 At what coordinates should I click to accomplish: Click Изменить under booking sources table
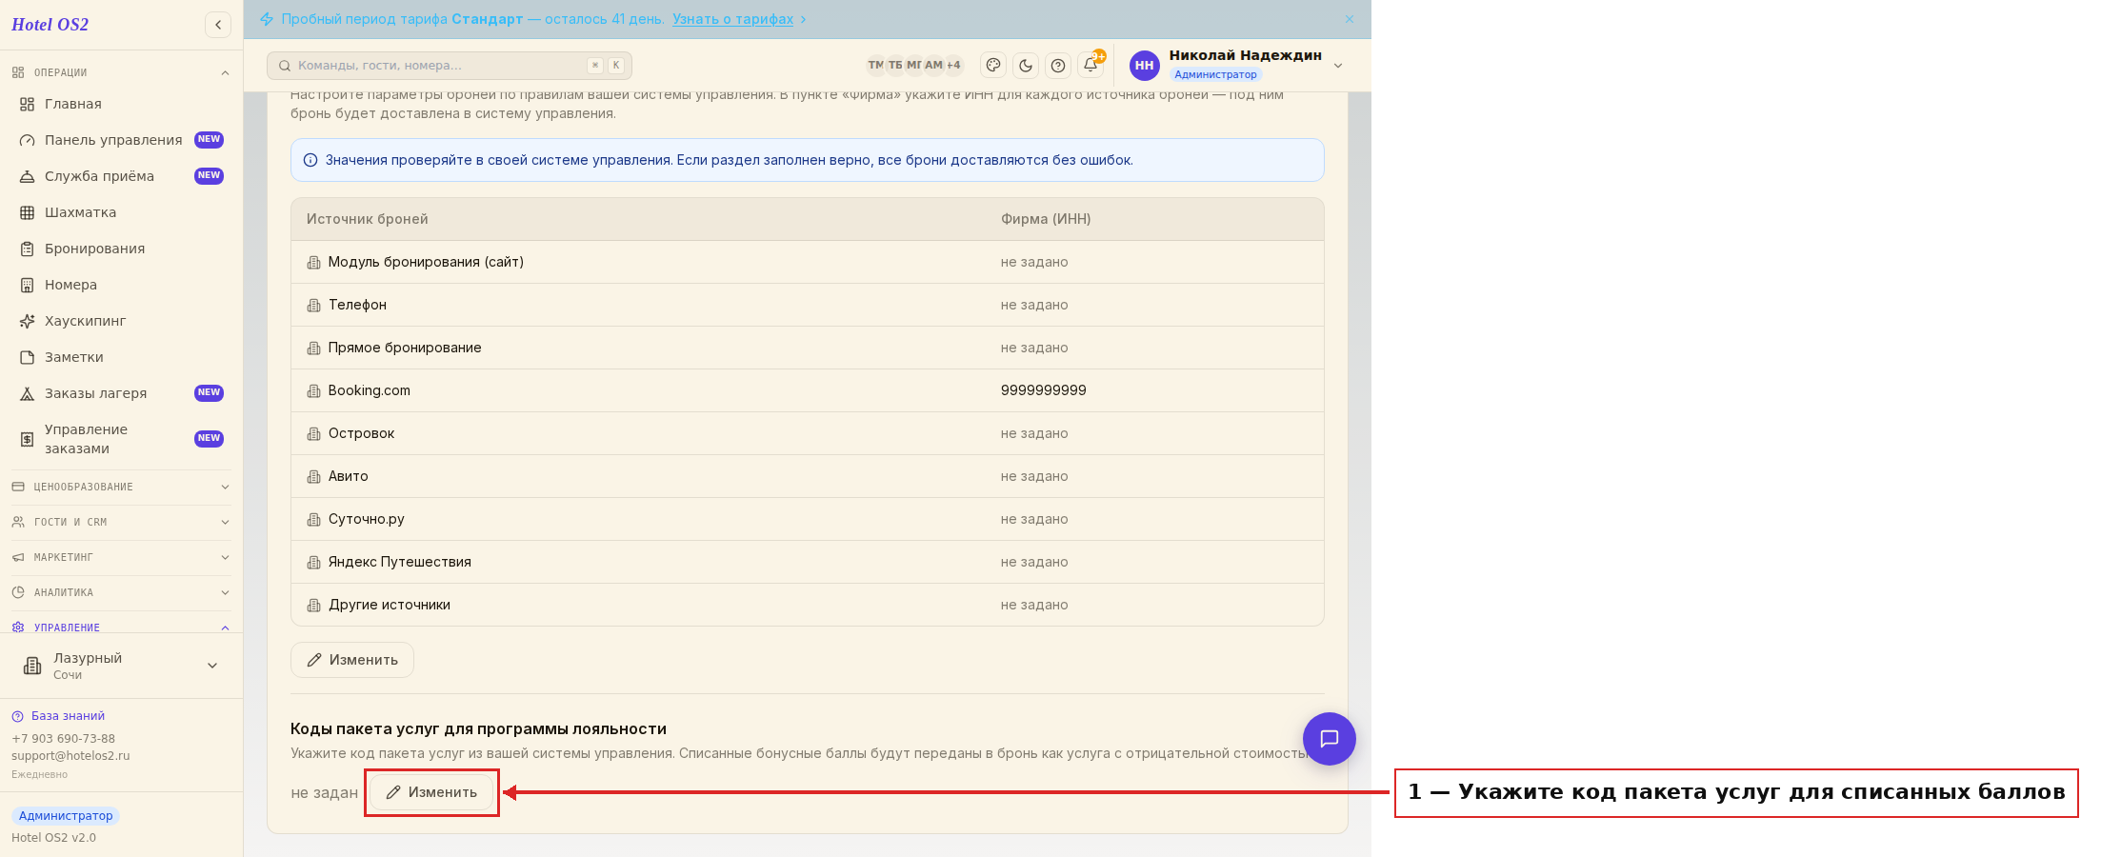click(x=352, y=660)
